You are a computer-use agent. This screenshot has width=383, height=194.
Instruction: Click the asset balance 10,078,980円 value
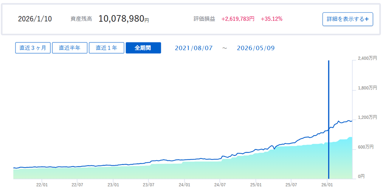(124, 19)
